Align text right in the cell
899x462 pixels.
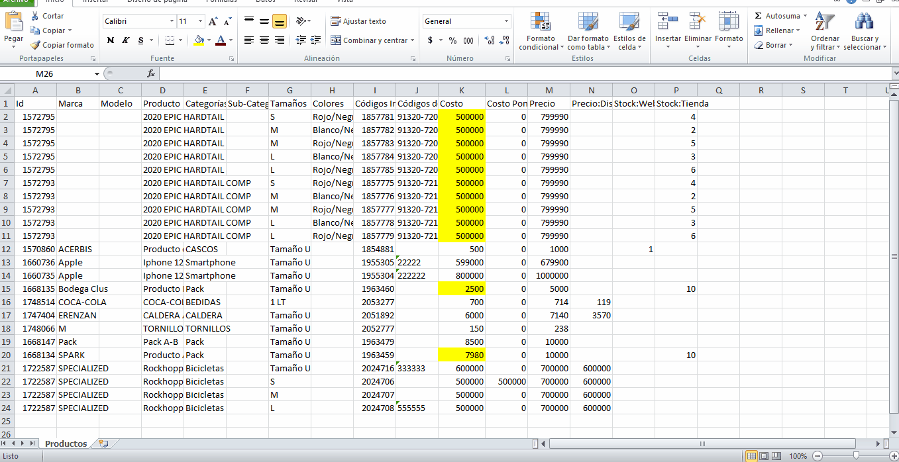point(280,40)
